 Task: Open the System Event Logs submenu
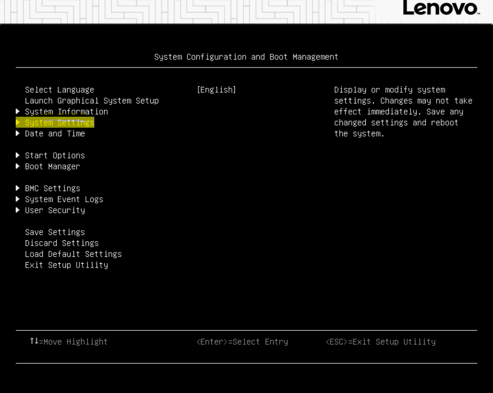tap(64, 199)
